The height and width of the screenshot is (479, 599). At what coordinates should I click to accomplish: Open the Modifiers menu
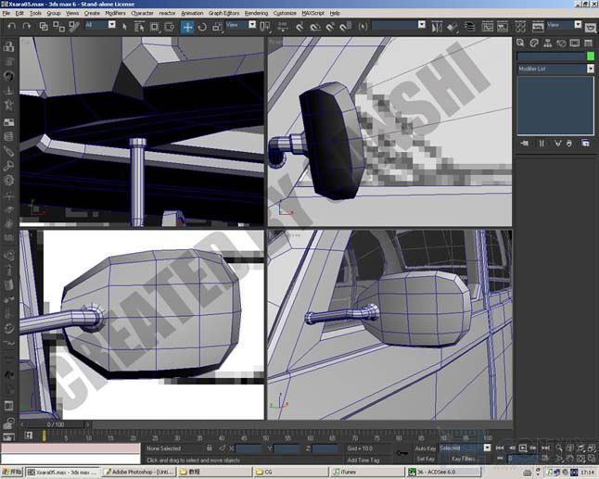pyautogui.click(x=115, y=13)
